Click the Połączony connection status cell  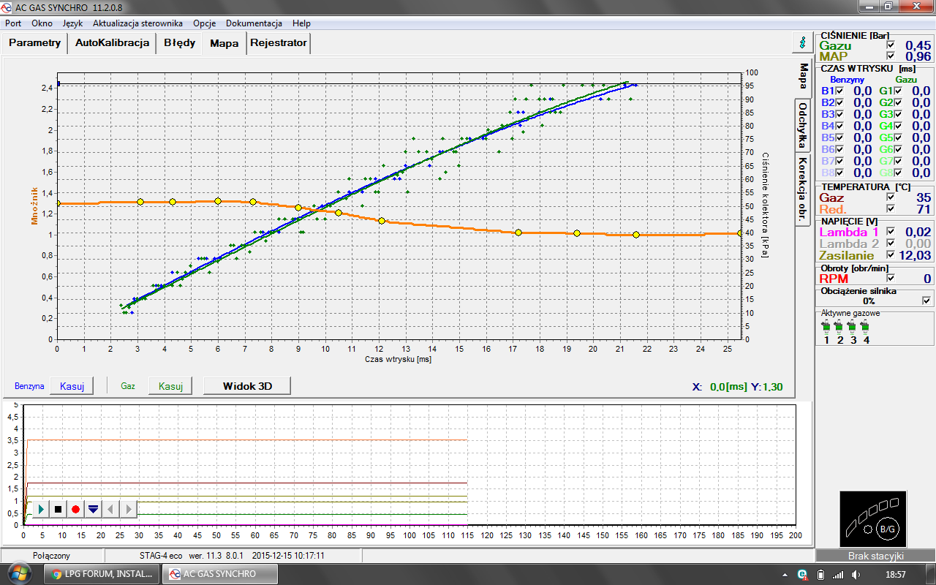51,555
